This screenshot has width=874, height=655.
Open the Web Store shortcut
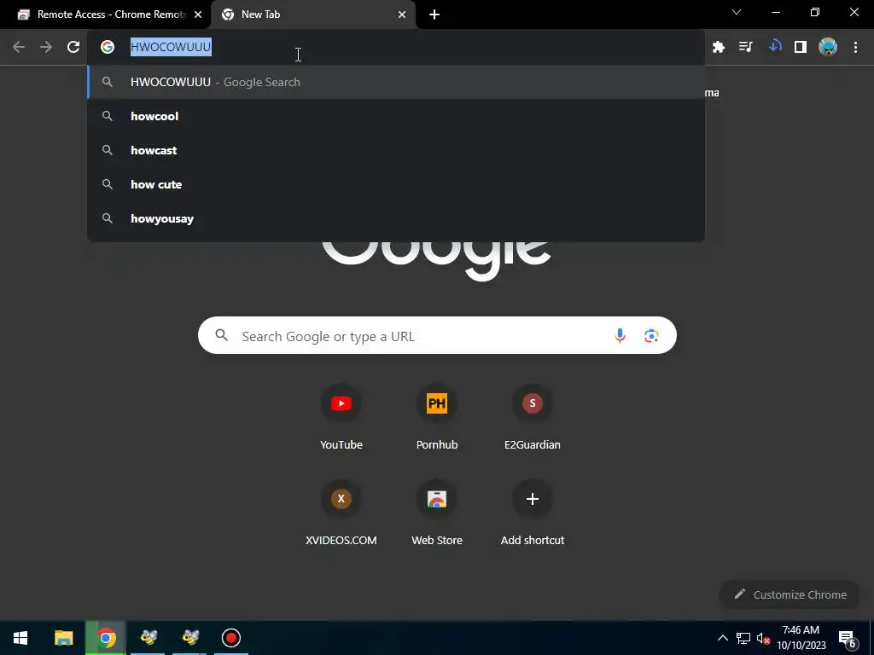click(x=437, y=513)
